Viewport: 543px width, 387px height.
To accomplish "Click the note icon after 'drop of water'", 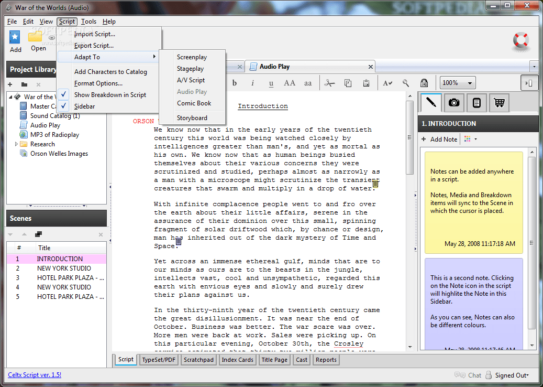I will pyautogui.click(x=375, y=184).
